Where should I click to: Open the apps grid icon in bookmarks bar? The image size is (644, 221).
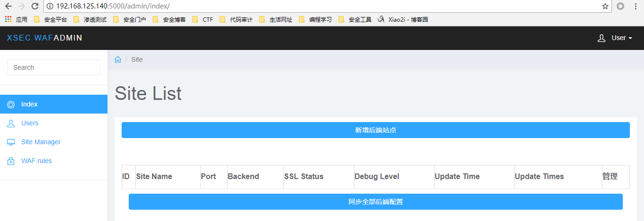(x=8, y=19)
